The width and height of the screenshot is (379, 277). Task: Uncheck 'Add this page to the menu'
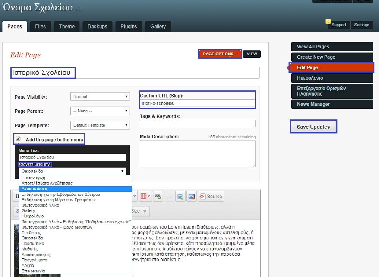click(18, 139)
